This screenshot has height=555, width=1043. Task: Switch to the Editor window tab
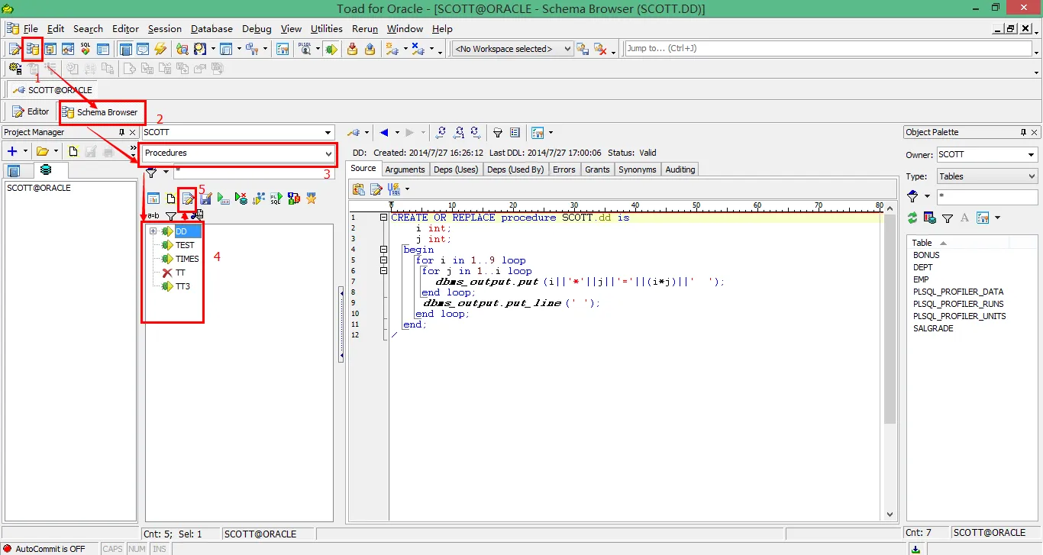click(x=31, y=111)
